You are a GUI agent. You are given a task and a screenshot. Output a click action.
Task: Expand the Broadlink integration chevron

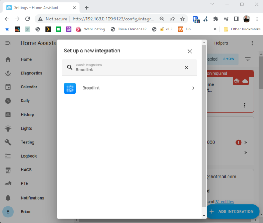(x=193, y=88)
